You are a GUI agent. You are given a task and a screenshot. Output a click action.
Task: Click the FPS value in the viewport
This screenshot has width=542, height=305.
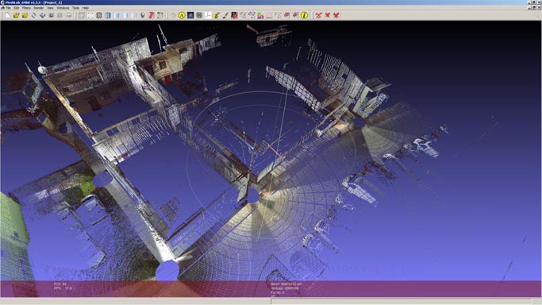coord(63,288)
